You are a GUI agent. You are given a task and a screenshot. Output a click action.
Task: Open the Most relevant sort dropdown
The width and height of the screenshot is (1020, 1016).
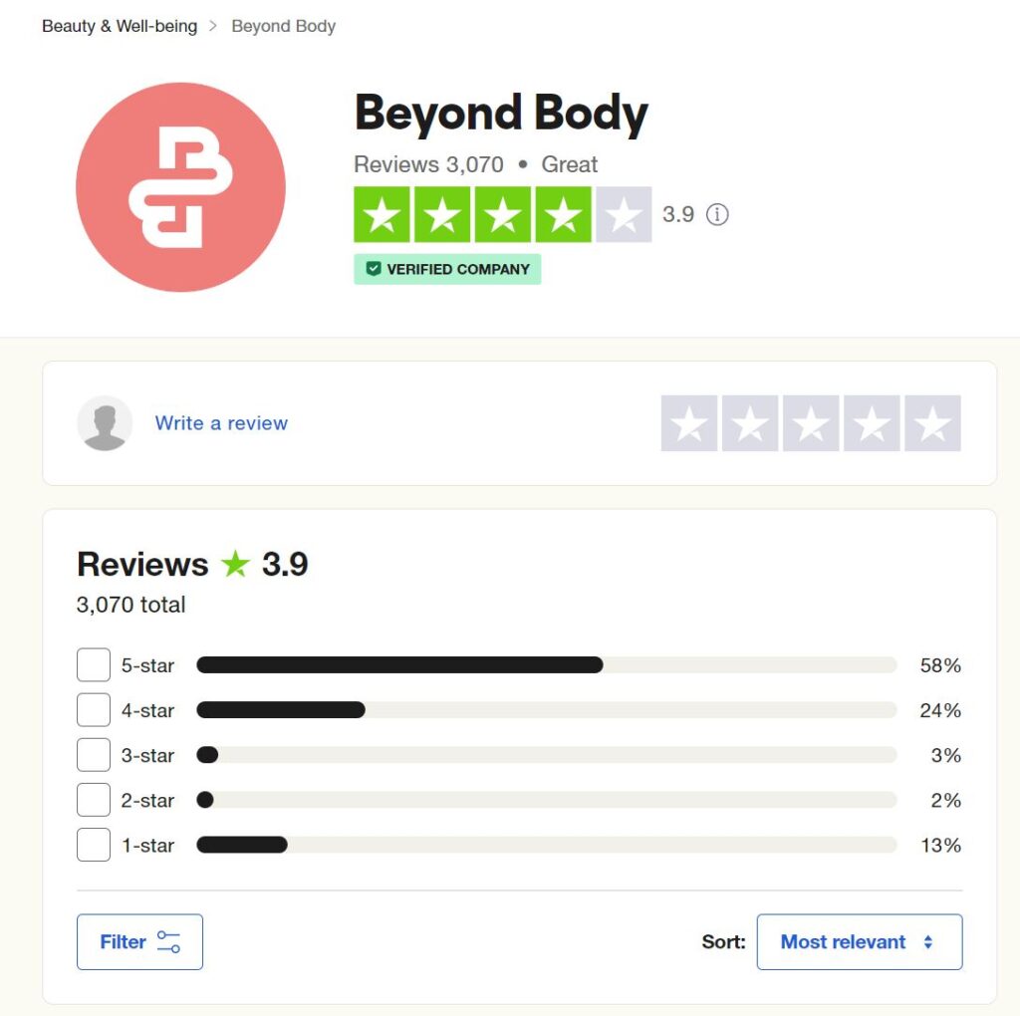click(x=860, y=942)
